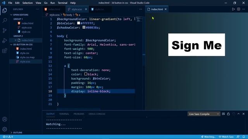Open style.css under Group 1
Image resolution: width=248 pixels, height=139 pixels.
point(26,32)
